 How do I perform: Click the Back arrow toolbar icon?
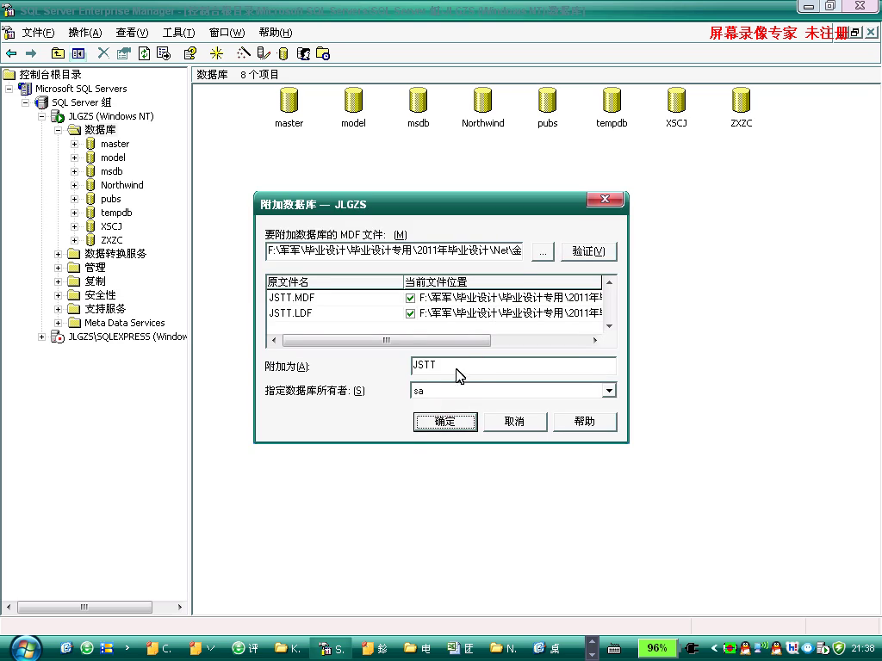click(10, 53)
